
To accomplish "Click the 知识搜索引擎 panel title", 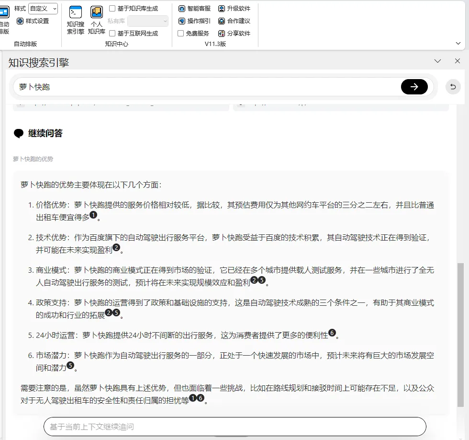I will tap(39, 63).
